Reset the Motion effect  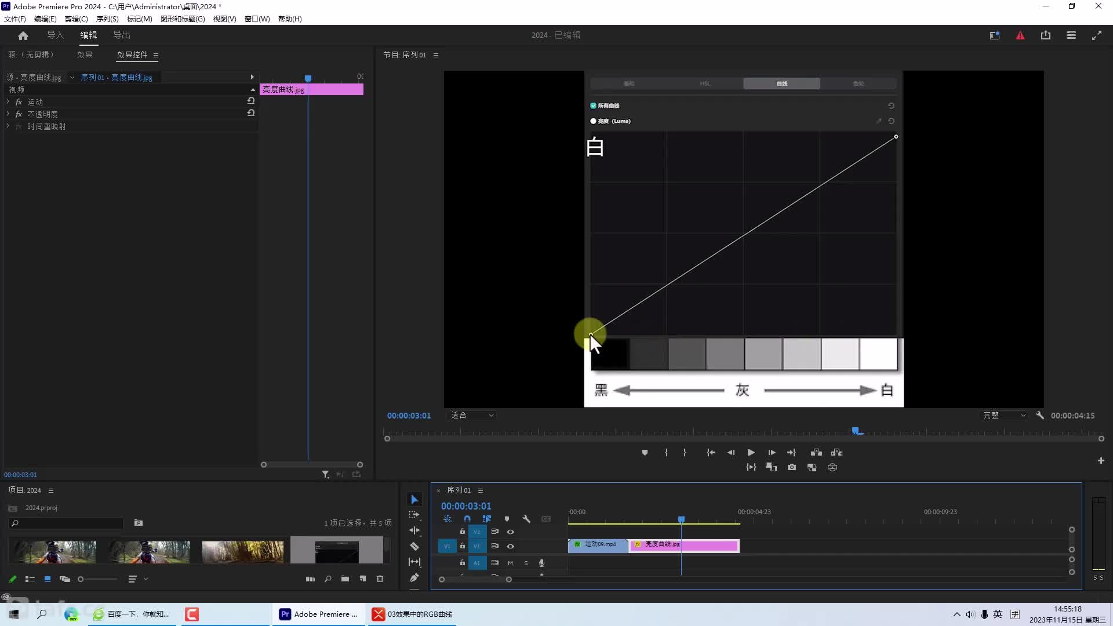(x=250, y=100)
